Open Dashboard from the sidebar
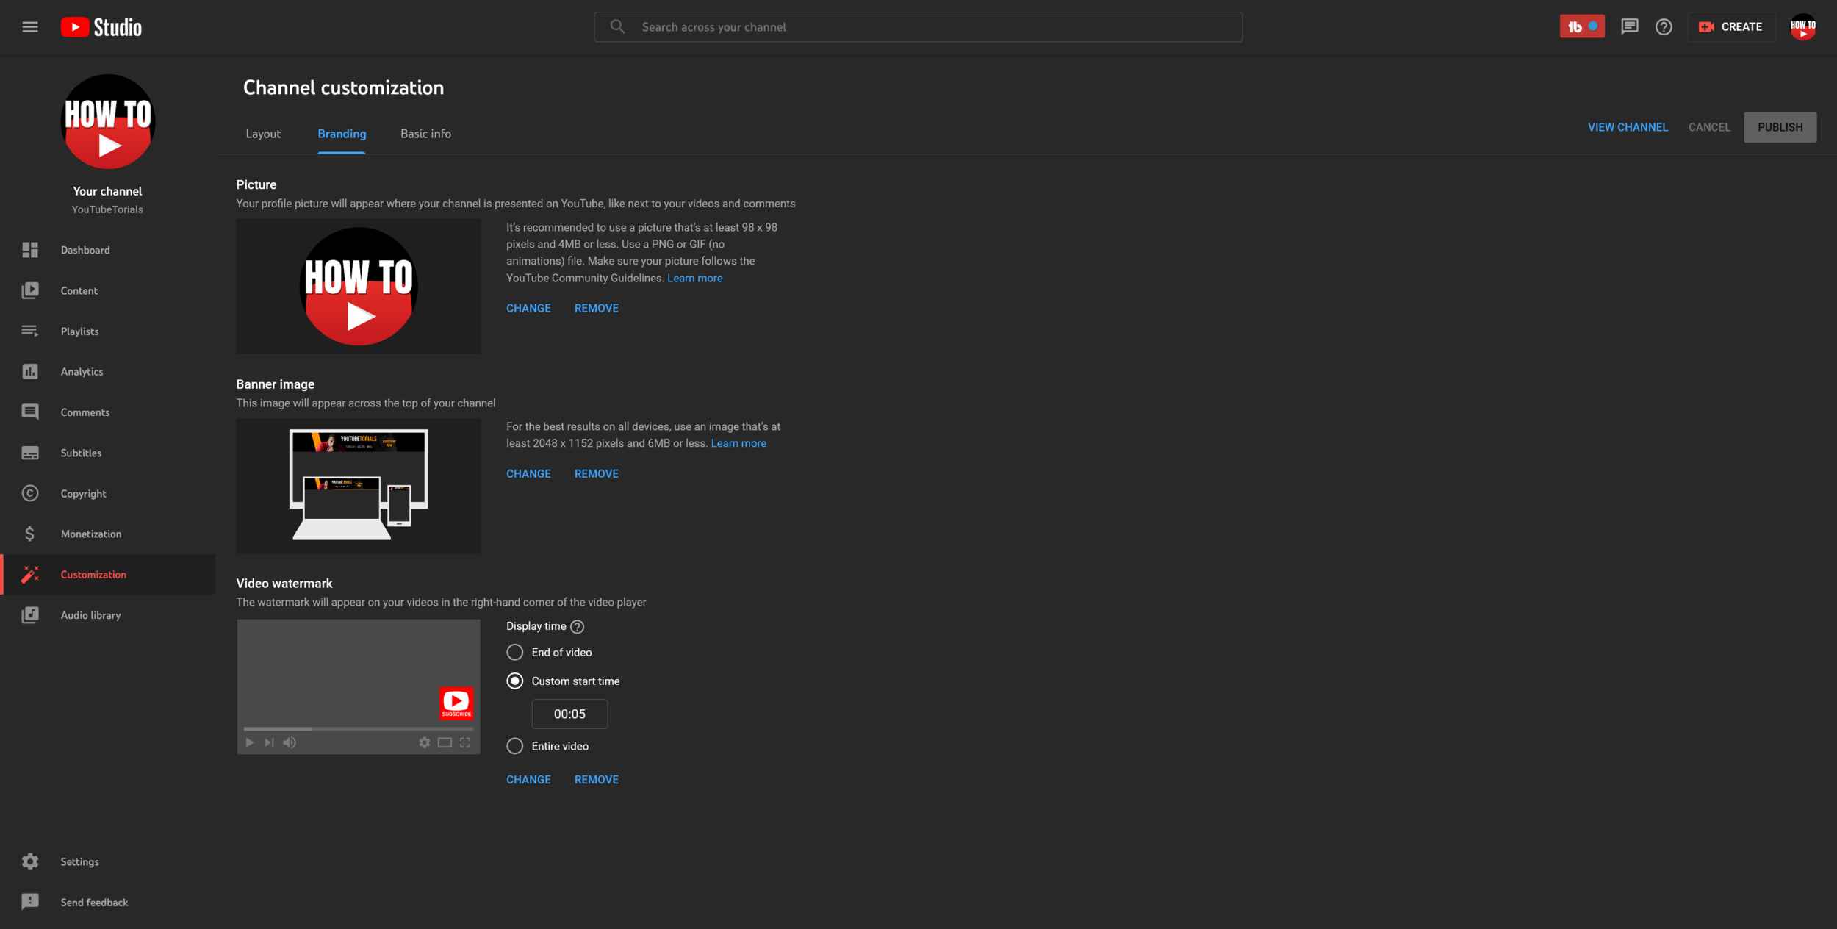The width and height of the screenshot is (1837, 929). click(85, 250)
